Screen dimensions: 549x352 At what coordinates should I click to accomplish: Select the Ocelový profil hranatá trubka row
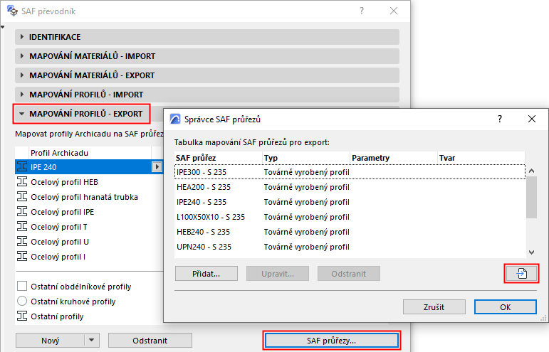tap(89, 197)
